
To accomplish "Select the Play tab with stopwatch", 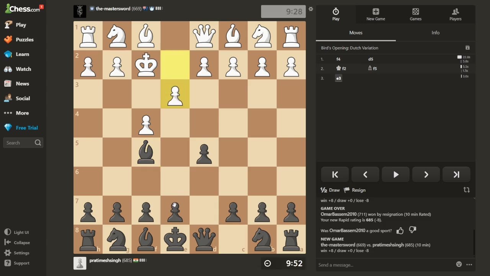I will click(x=336, y=14).
